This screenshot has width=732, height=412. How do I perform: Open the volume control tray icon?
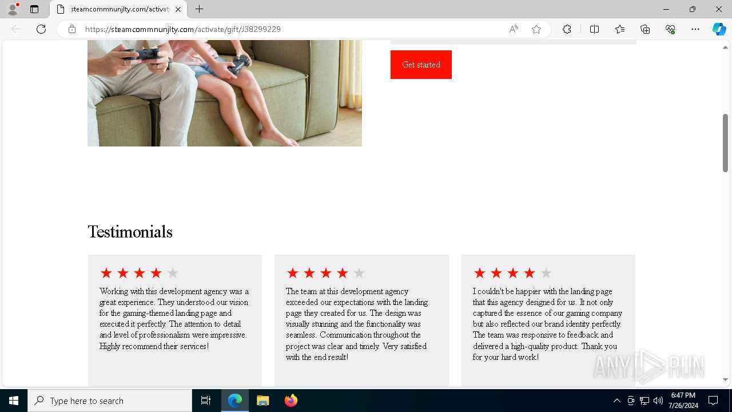click(658, 401)
